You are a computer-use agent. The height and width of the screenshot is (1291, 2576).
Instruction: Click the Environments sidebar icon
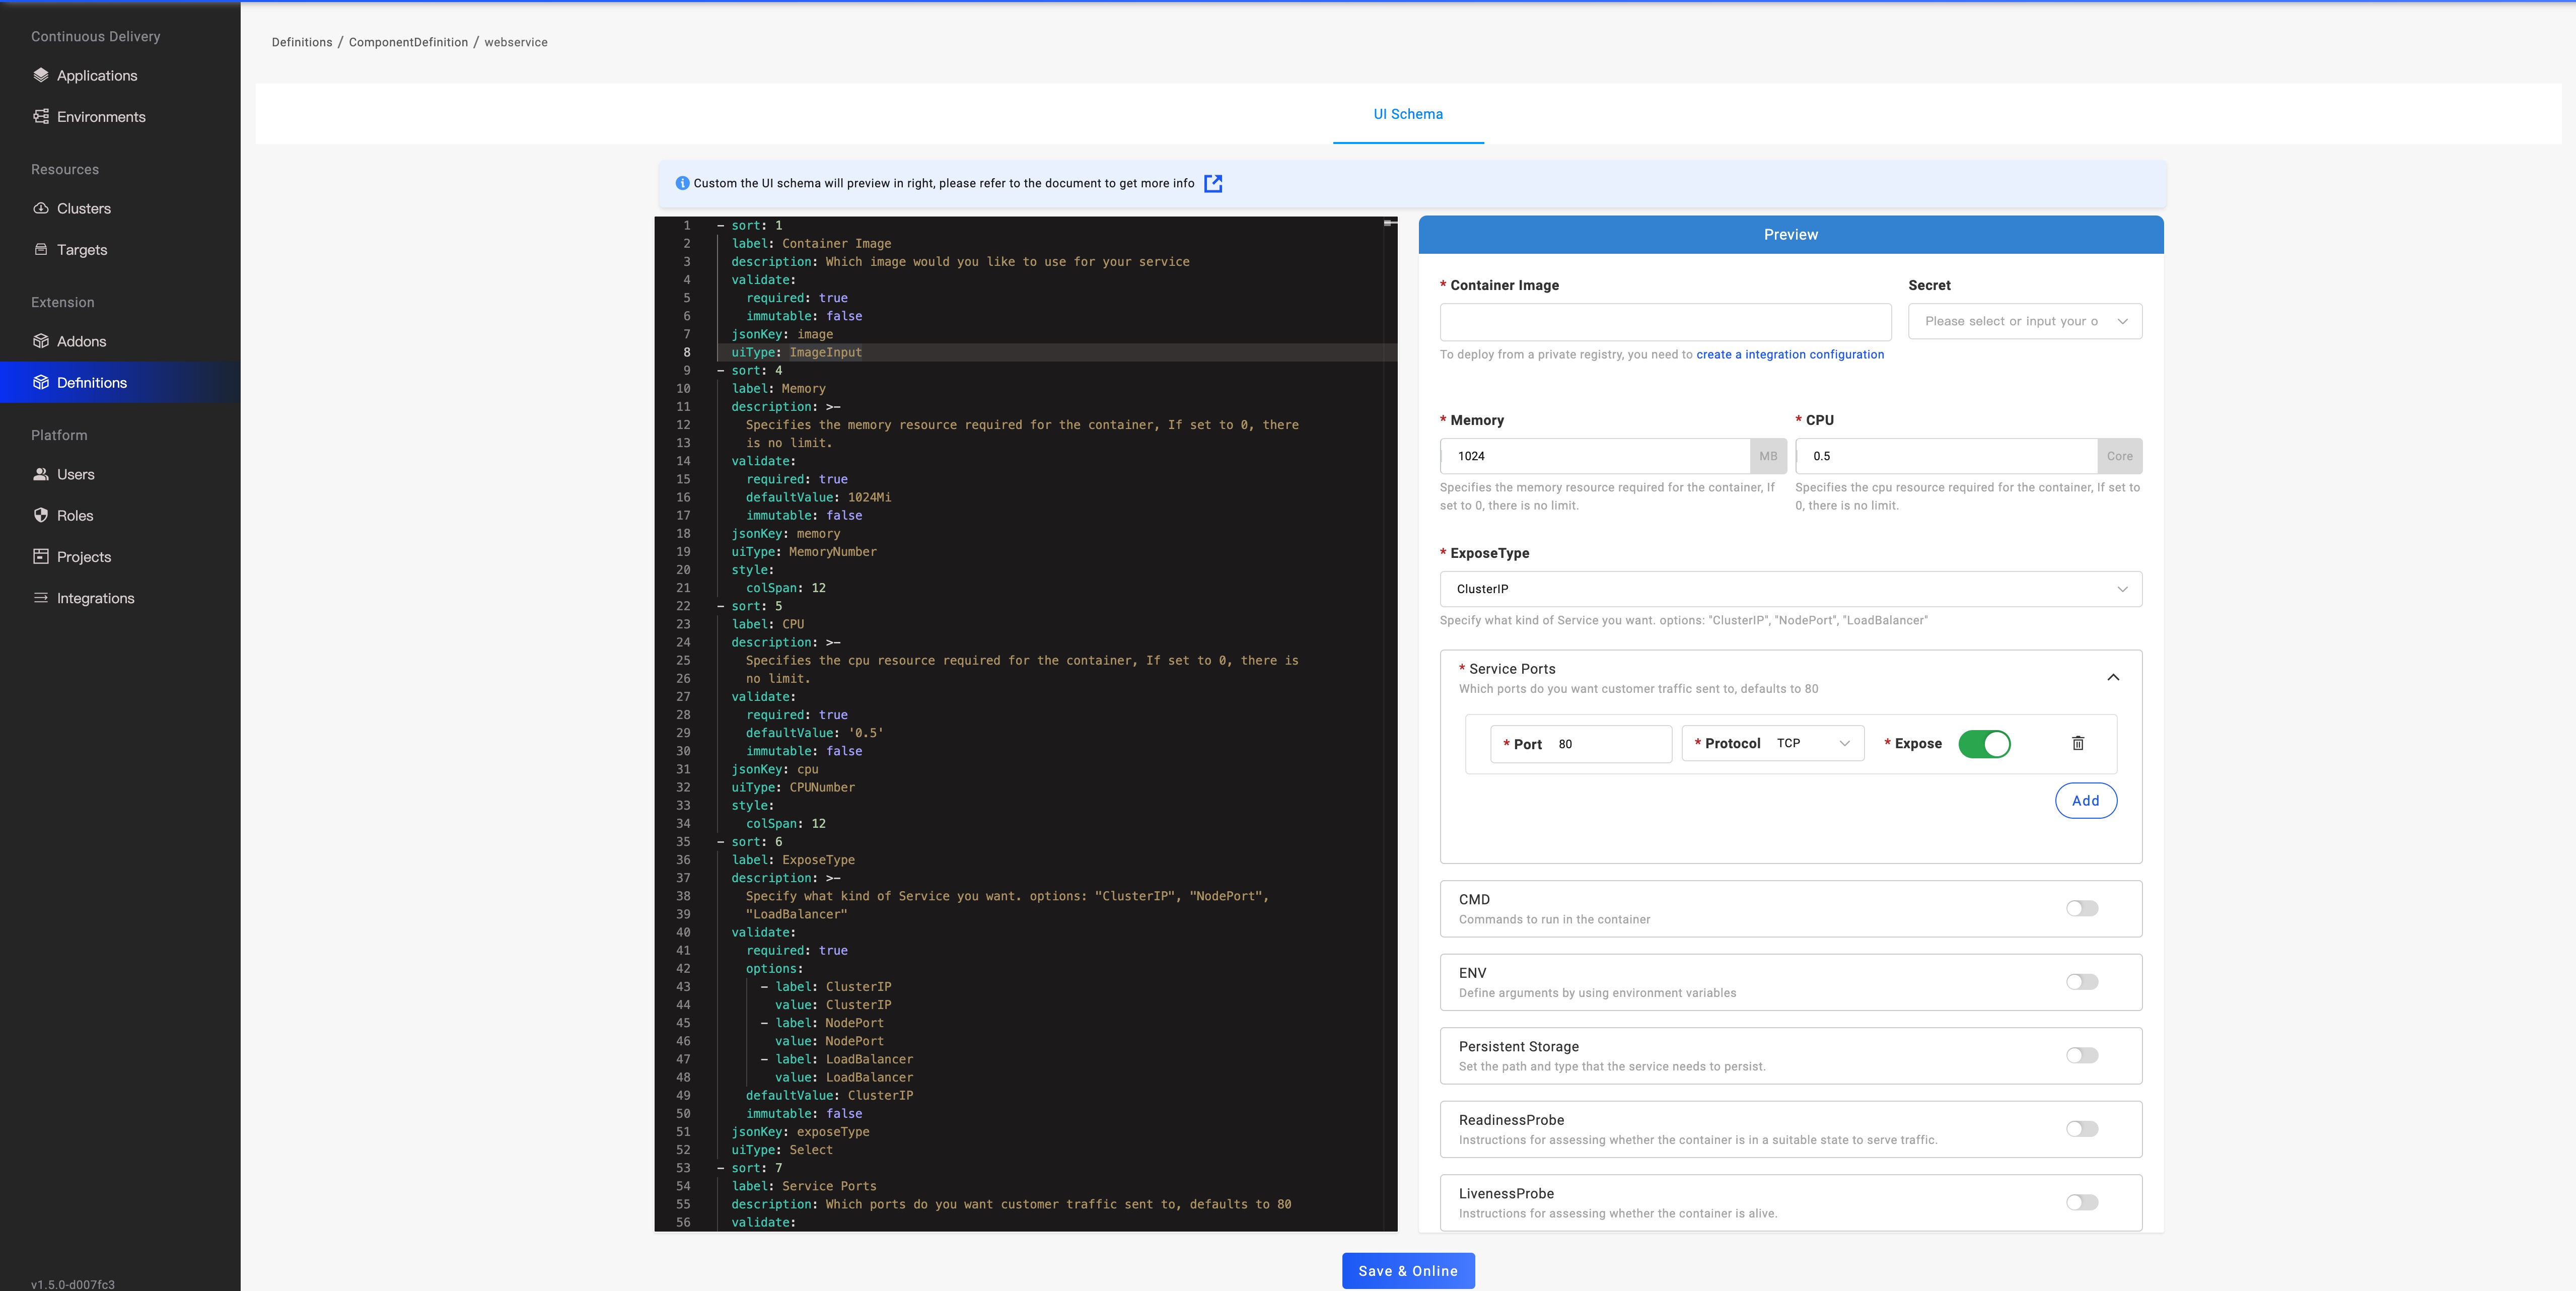(x=41, y=117)
